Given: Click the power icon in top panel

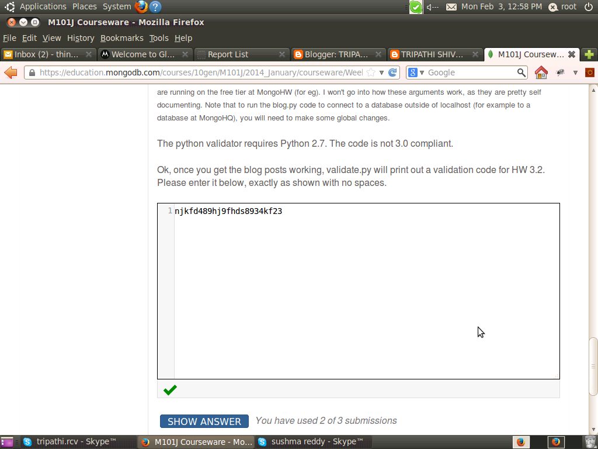Looking at the screenshot, I should point(589,6).
